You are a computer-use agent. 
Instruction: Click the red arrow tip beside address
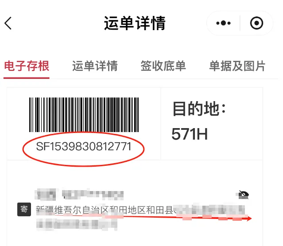click(x=249, y=219)
